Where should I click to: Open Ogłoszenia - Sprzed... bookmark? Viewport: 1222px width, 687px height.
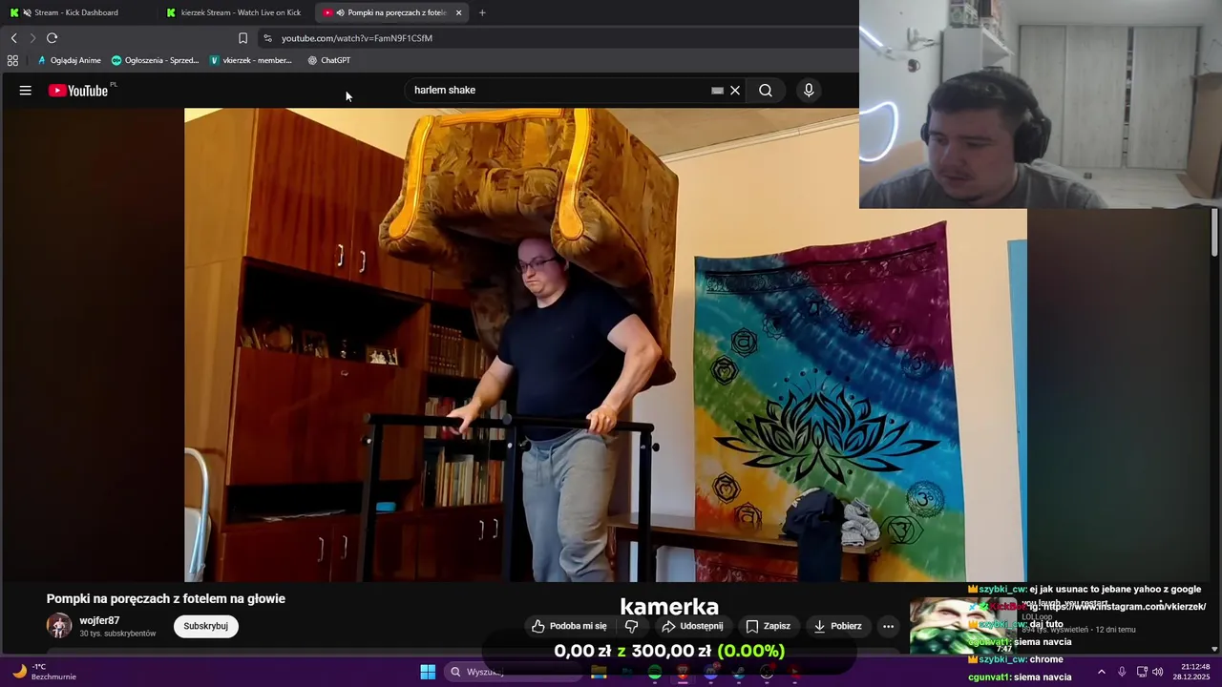pyautogui.click(x=156, y=60)
